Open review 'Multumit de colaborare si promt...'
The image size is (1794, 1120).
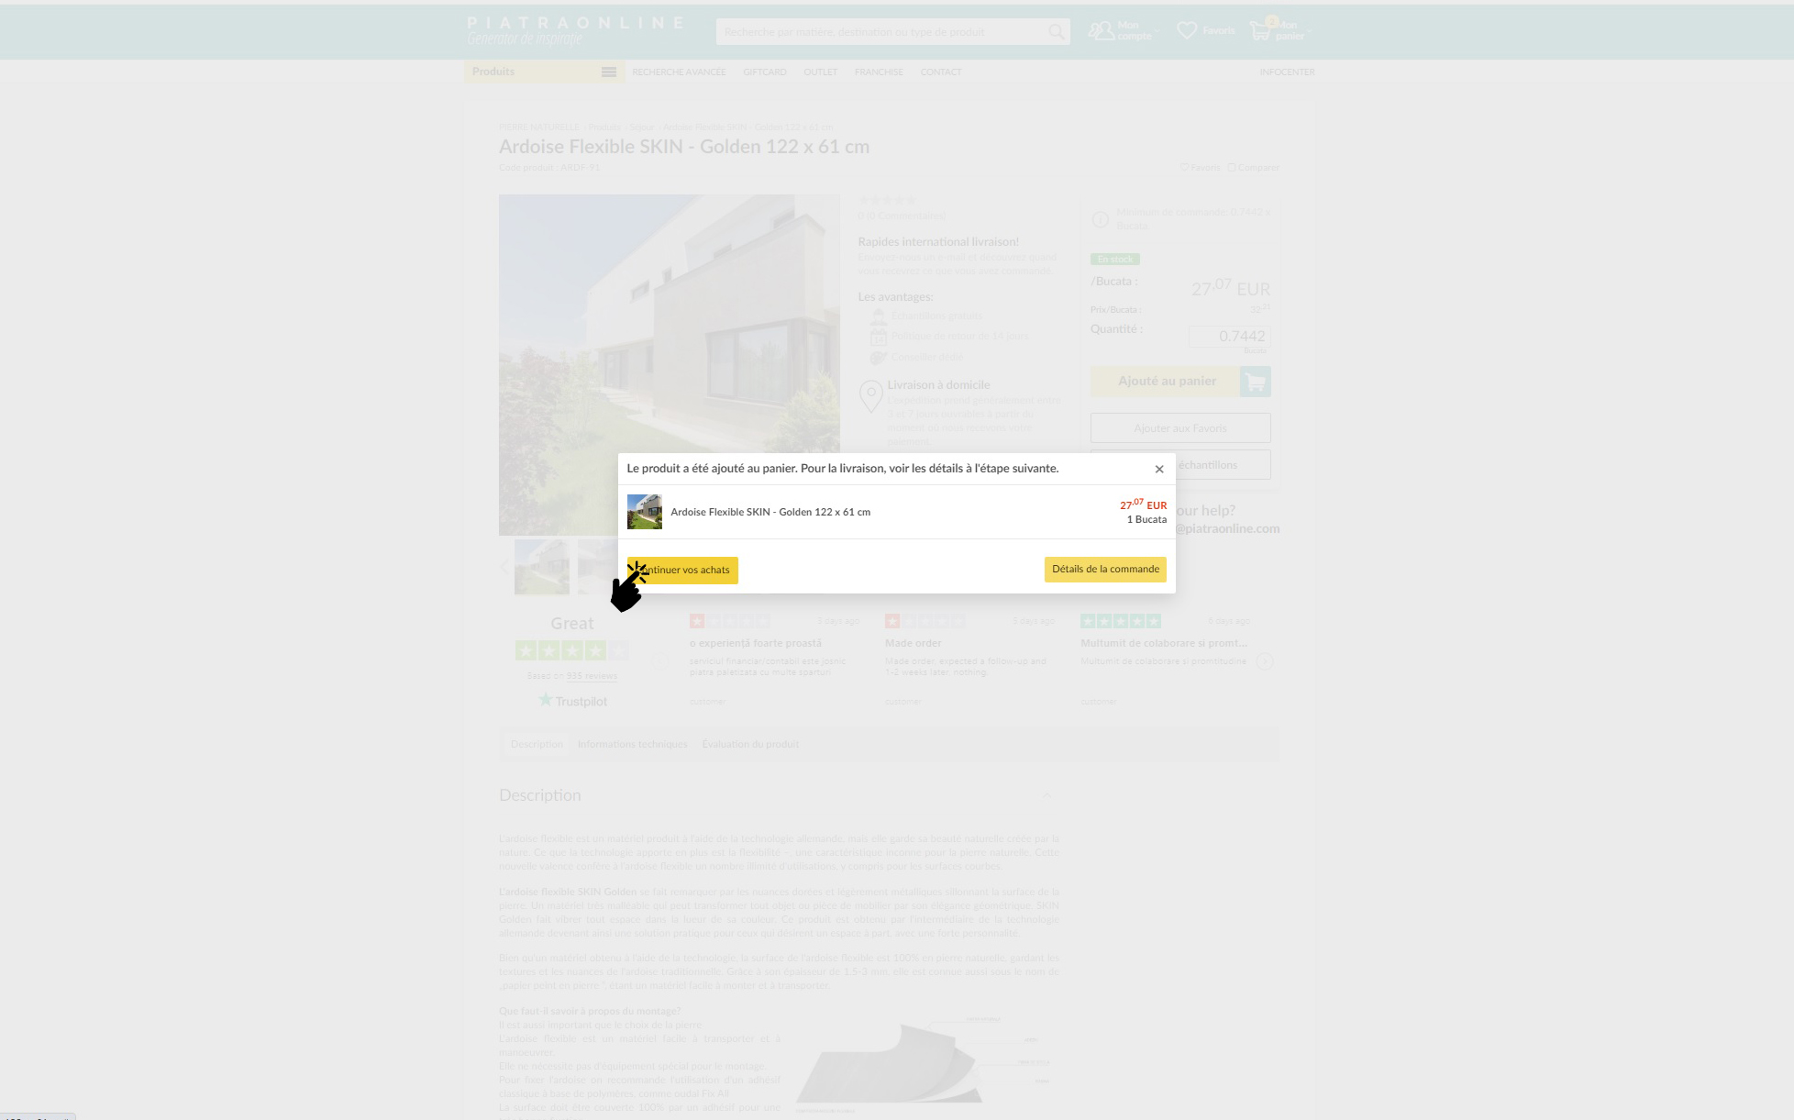(1164, 643)
